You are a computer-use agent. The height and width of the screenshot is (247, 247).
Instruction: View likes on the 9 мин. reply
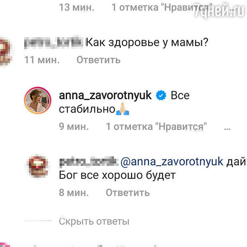156,127
